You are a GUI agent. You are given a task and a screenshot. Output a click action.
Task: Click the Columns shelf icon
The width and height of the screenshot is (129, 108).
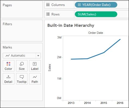(48, 5)
